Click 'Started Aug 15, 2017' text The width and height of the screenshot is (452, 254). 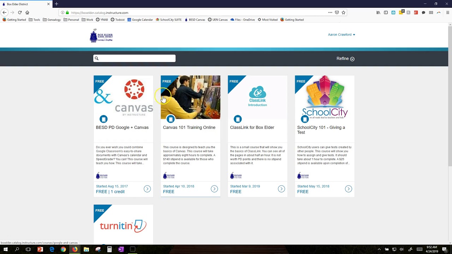(112, 186)
